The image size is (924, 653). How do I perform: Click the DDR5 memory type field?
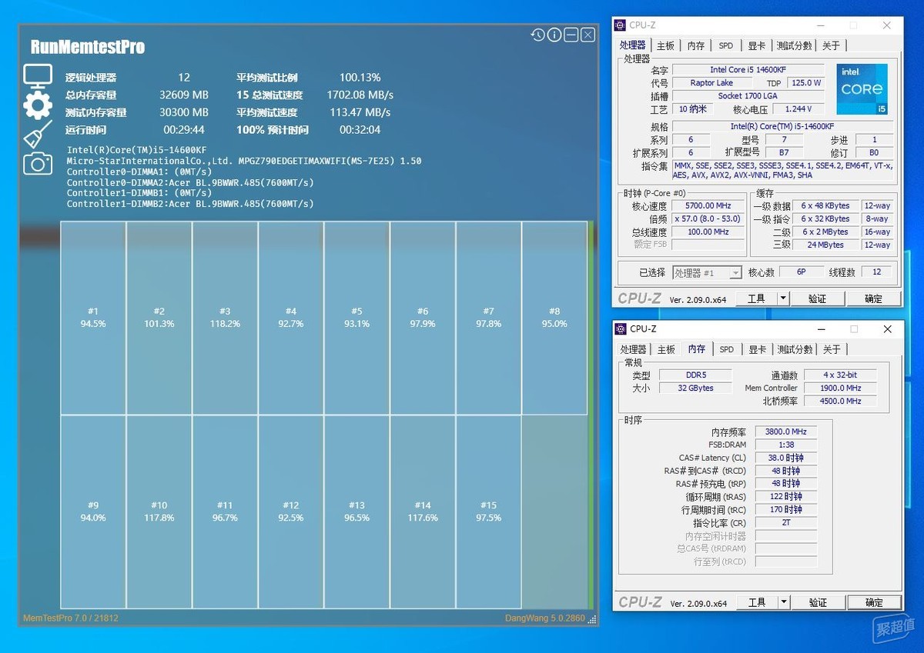[695, 375]
